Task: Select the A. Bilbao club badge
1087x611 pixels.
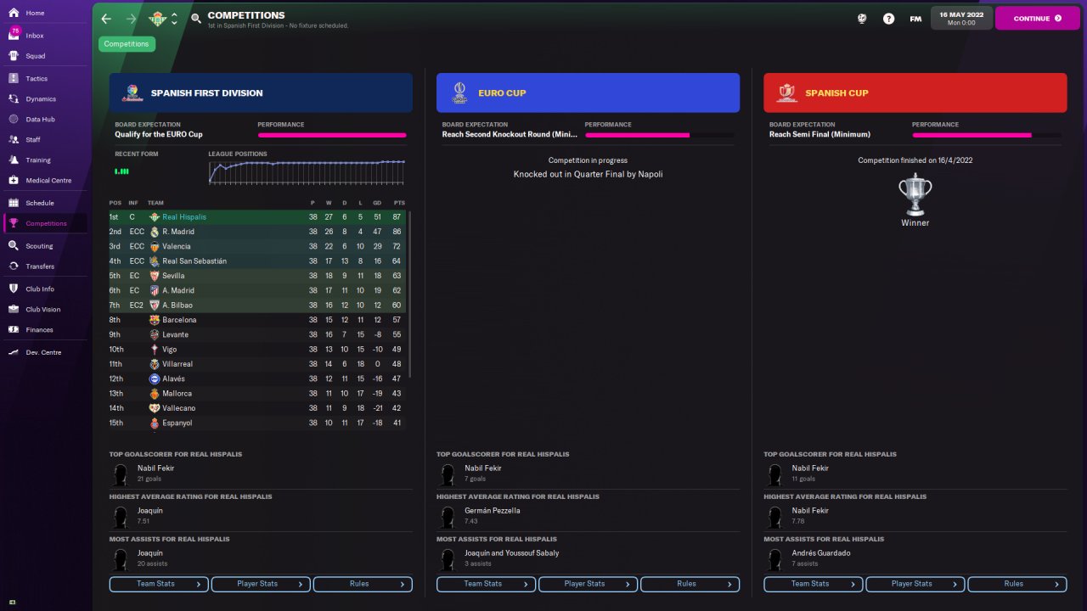Action: click(155, 305)
